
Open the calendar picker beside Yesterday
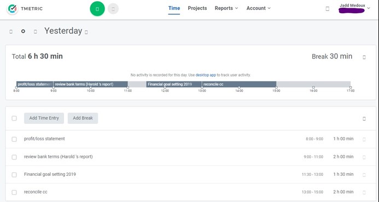click(x=86, y=32)
